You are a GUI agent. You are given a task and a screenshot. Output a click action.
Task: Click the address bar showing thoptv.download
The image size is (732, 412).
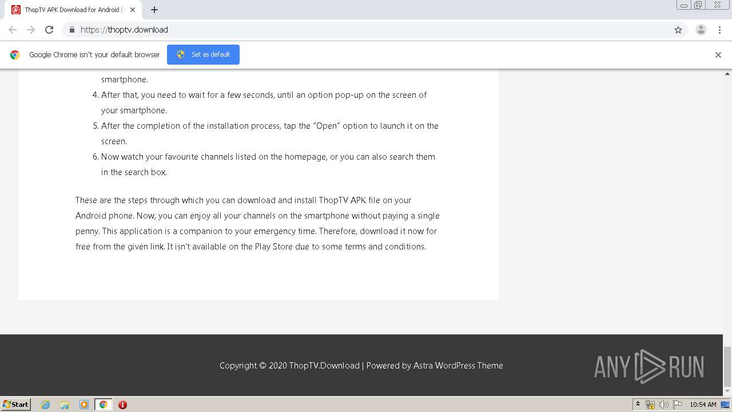click(x=366, y=30)
